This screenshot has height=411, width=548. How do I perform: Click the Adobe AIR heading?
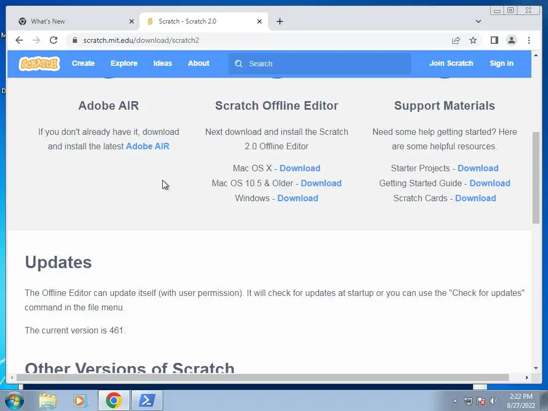109,105
